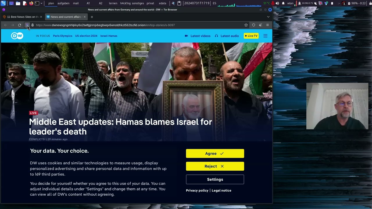Reload the page in Tor Browser
Viewport: 372px width, 209px height.
pyautogui.click(x=19, y=25)
